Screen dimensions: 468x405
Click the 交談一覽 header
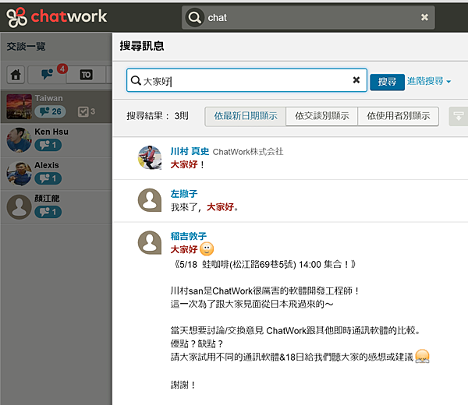coord(27,47)
